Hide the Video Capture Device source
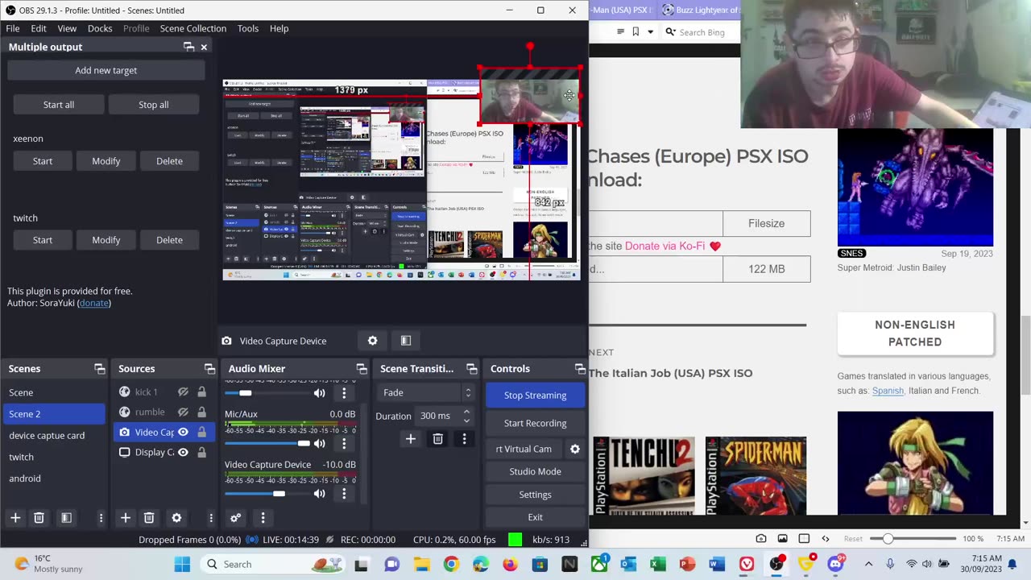The width and height of the screenshot is (1031, 580). tap(183, 433)
